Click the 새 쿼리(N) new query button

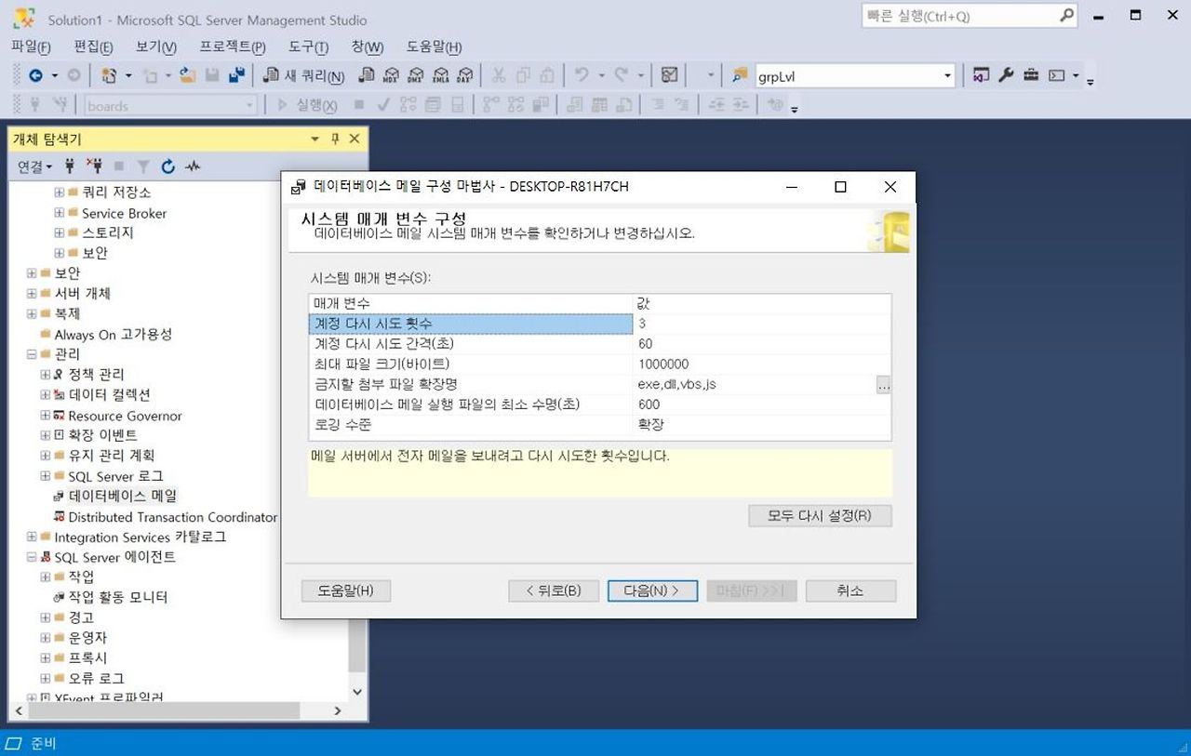click(304, 76)
